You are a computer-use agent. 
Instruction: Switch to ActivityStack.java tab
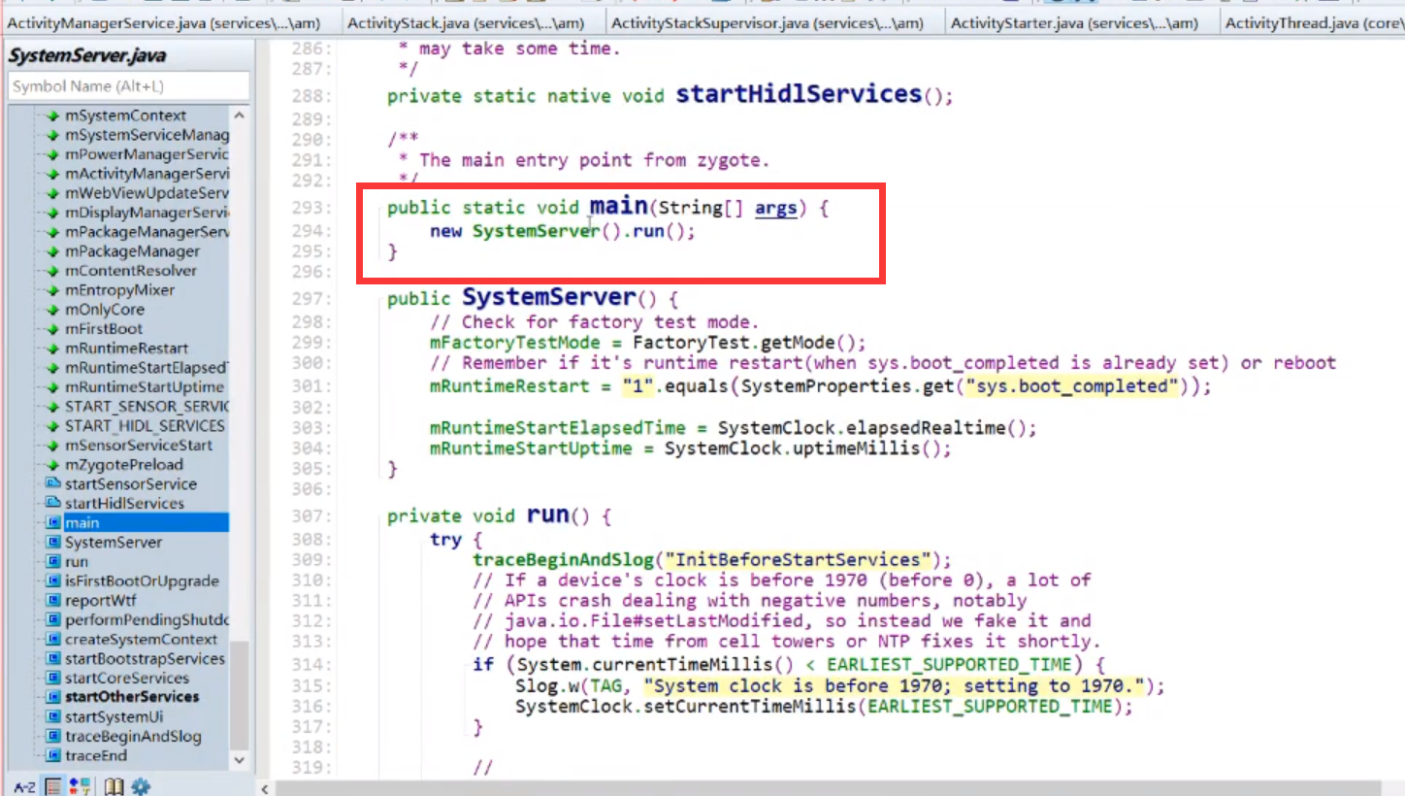tap(465, 22)
